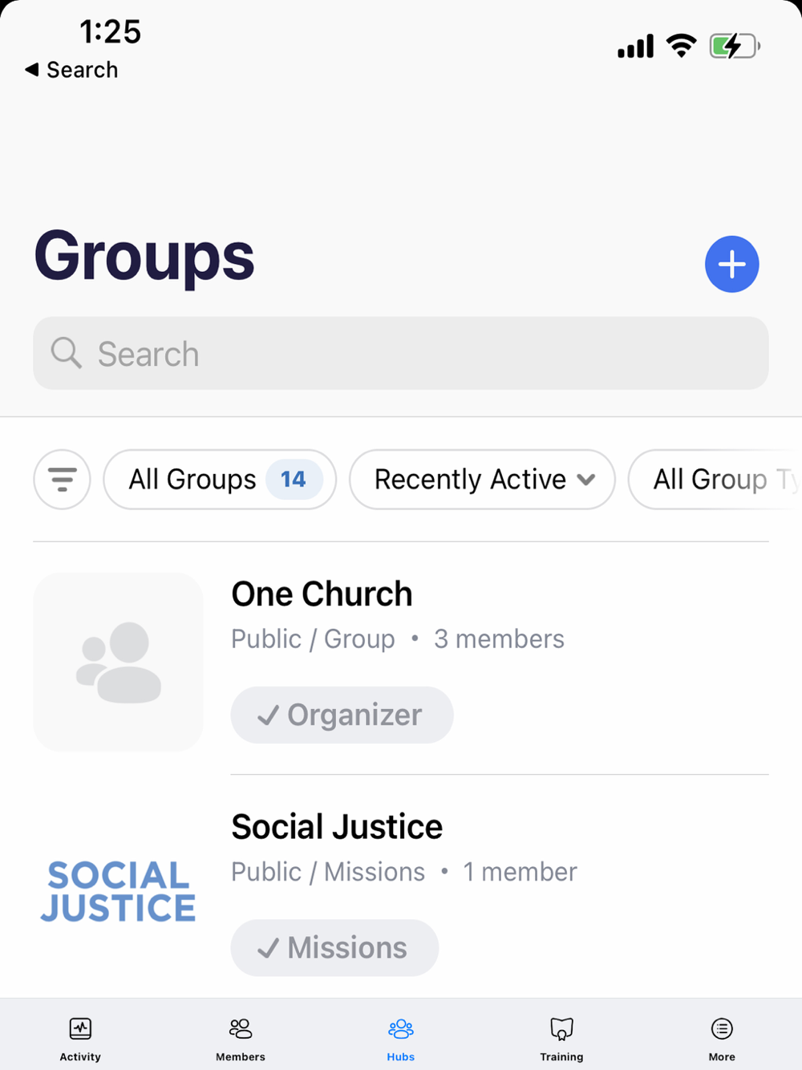Tap the back arrow to Search

pos(32,70)
